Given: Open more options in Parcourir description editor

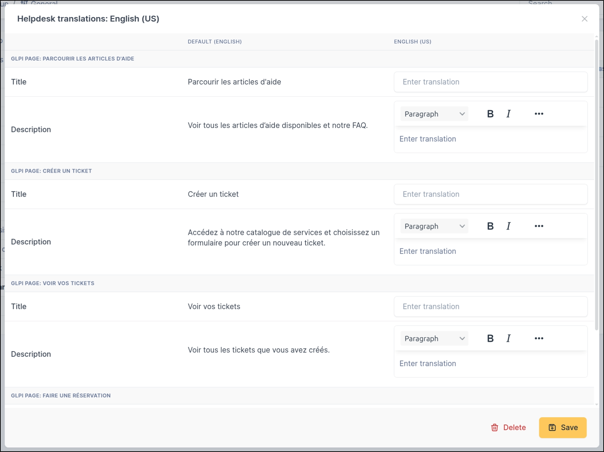Looking at the screenshot, I should (539, 114).
